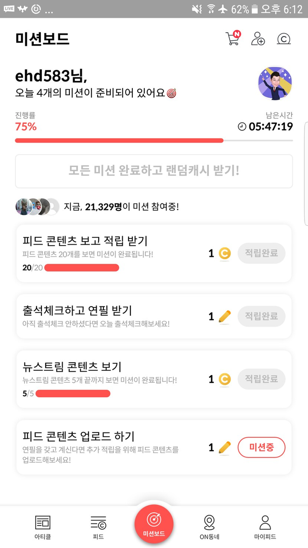Open the cash coin icon in header
308x548 pixels.
[x=284, y=39]
